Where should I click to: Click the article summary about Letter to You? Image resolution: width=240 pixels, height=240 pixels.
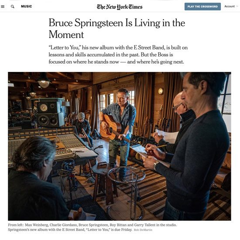118,55
